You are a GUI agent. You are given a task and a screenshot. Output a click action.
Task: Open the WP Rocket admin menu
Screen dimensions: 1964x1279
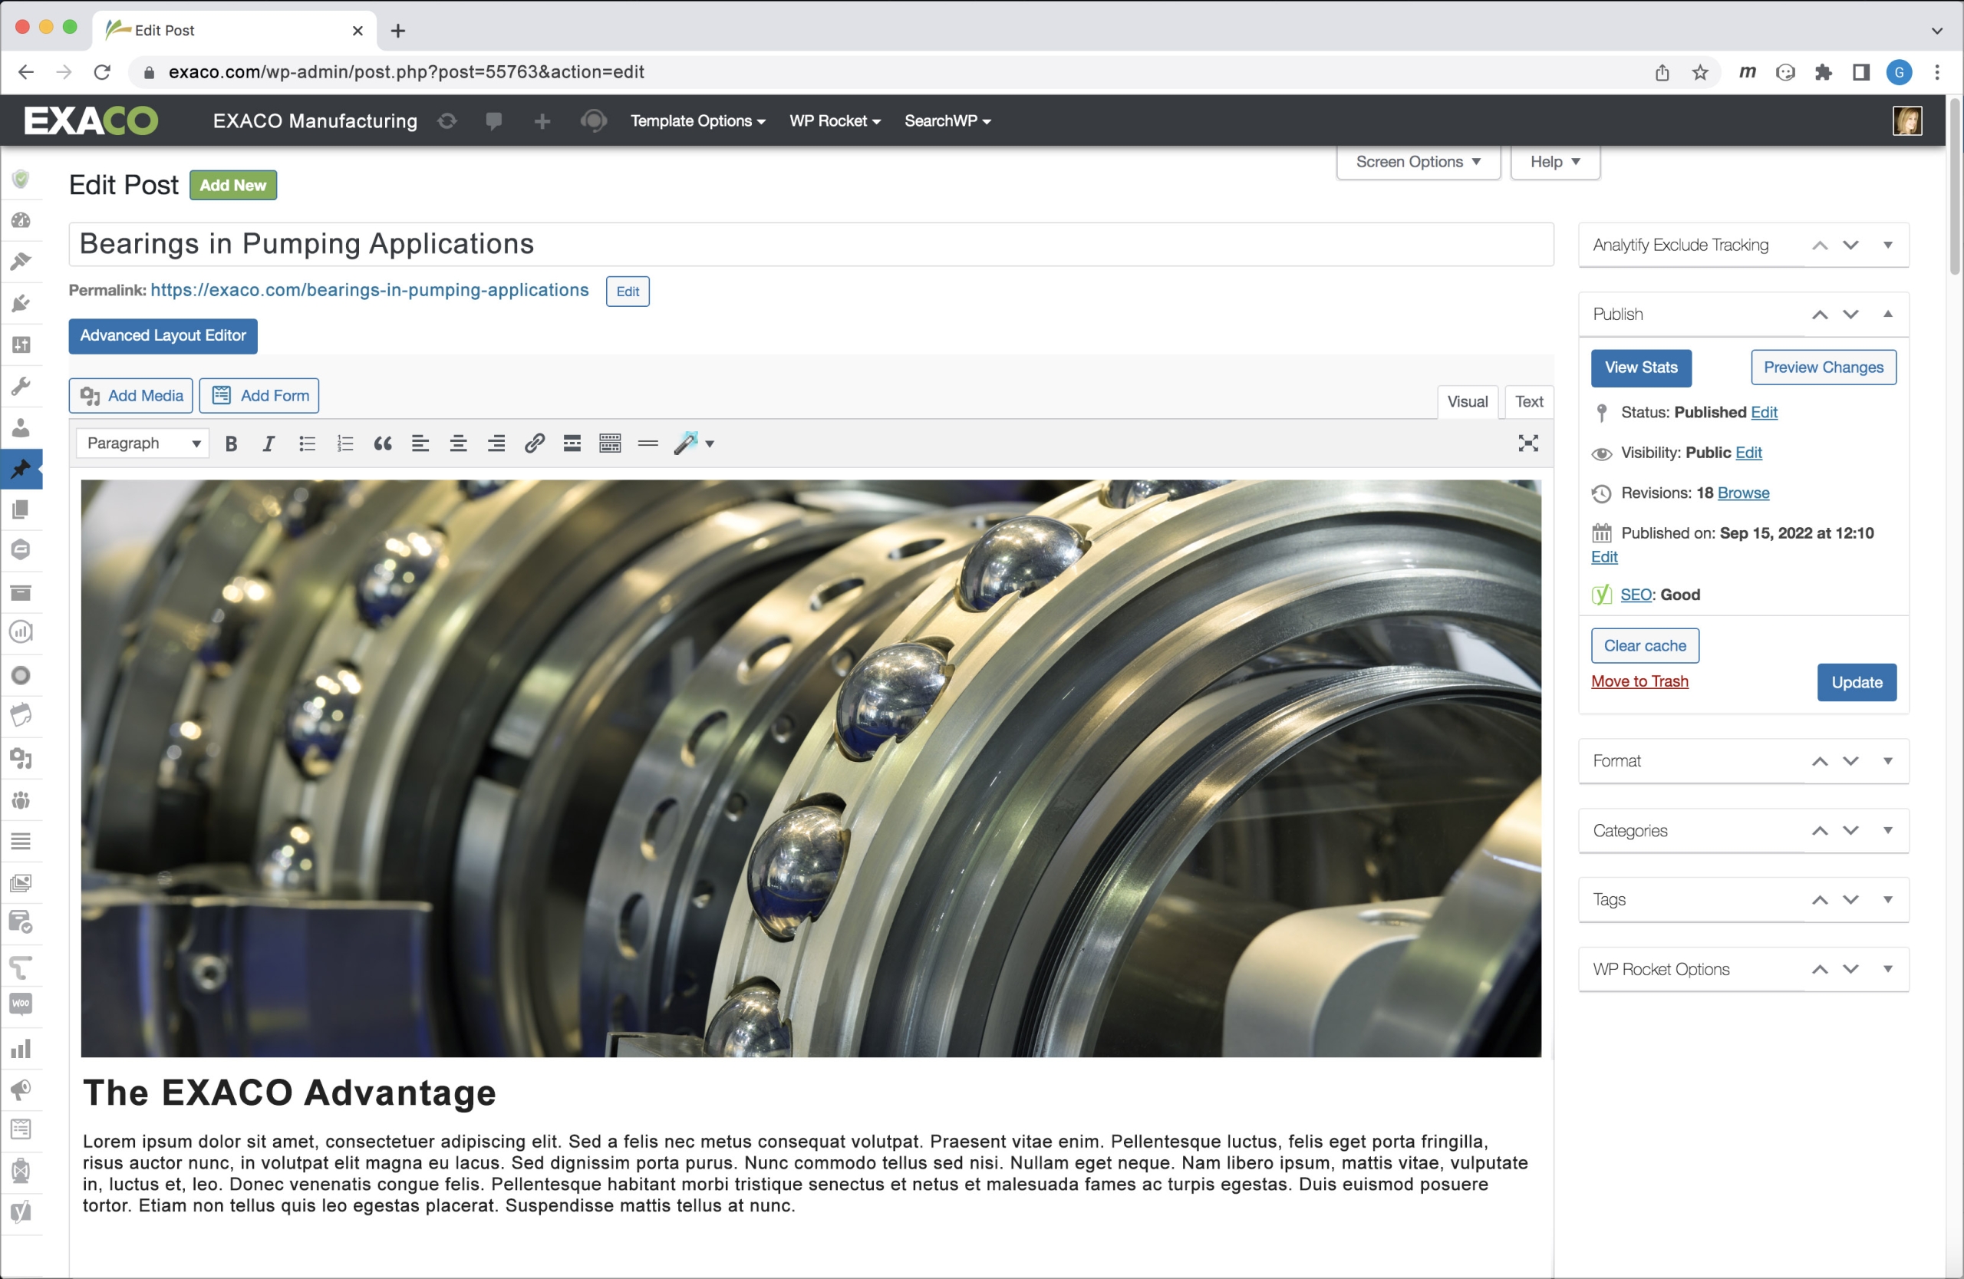point(834,120)
